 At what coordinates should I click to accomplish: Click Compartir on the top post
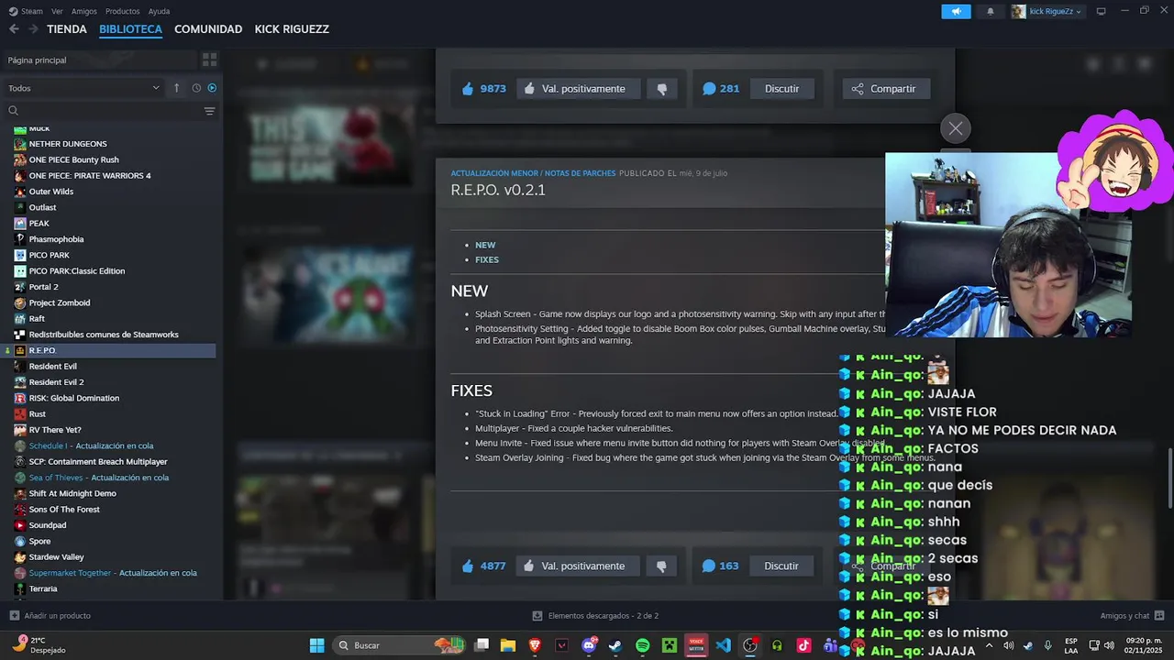pyautogui.click(x=886, y=89)
